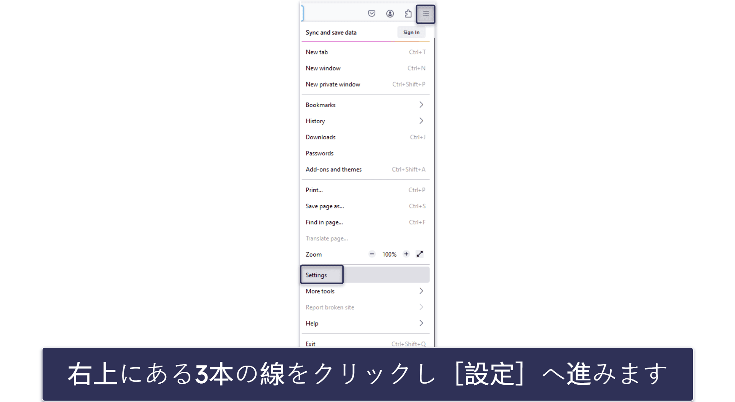This screenshot has width=735, height=402.
Task: Open Downloads from the menu
Action: (365, 137)
